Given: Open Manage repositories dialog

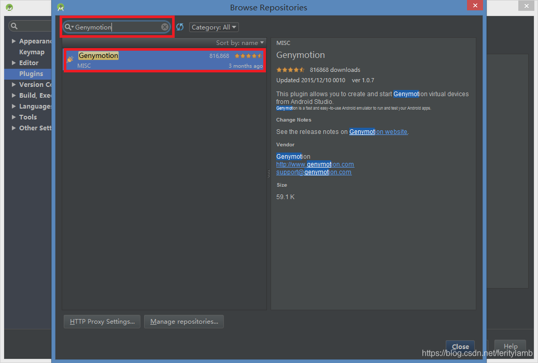Looking at the screenshot, I should pos(183,321).
